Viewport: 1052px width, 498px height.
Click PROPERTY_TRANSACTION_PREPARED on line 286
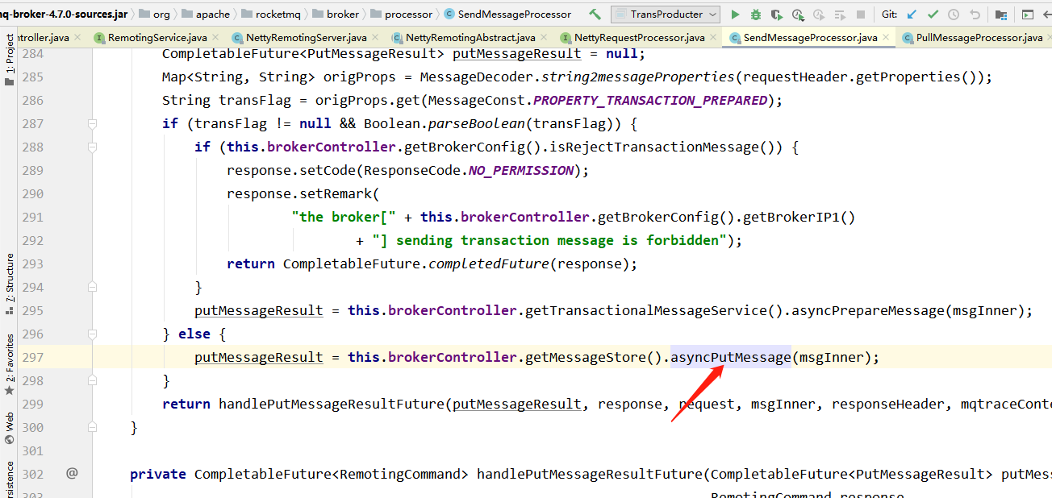pyautogui.click(x=650, y=100)
